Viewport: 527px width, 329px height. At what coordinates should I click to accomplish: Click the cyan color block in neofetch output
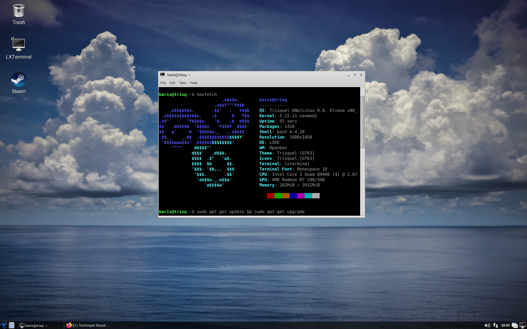308,196
